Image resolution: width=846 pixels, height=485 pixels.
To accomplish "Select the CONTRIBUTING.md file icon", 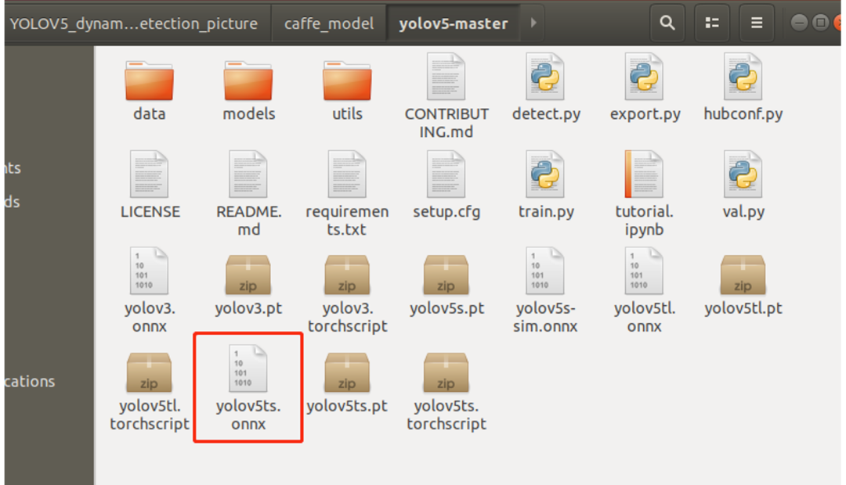I will tap(446, 77).
